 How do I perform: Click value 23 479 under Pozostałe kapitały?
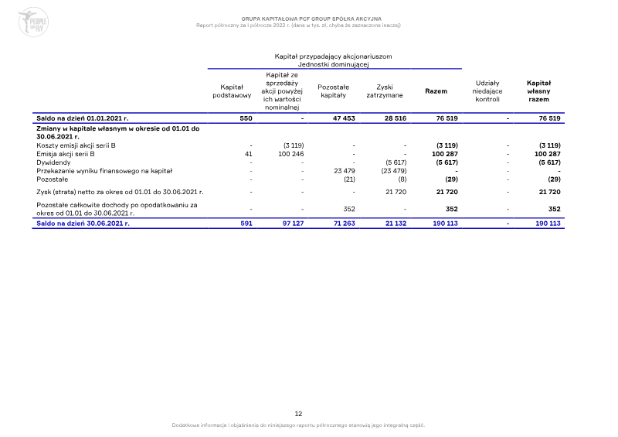tap(345, 171)
